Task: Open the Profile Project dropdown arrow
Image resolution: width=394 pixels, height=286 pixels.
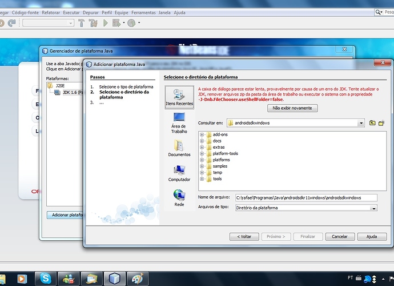Action: [139, 23]
